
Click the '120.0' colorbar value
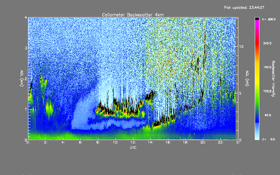tap(267, 91)
